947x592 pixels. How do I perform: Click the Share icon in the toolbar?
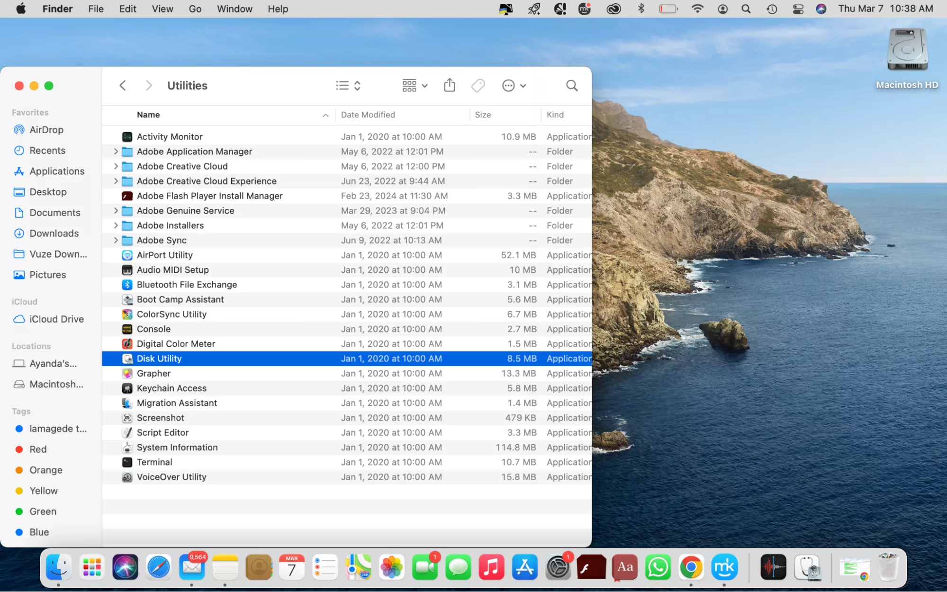[449, 85]
